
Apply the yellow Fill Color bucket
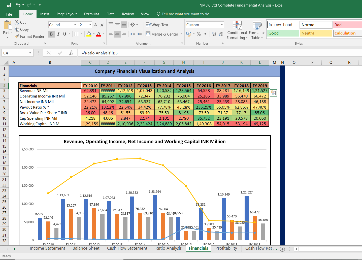pos(89,34)
